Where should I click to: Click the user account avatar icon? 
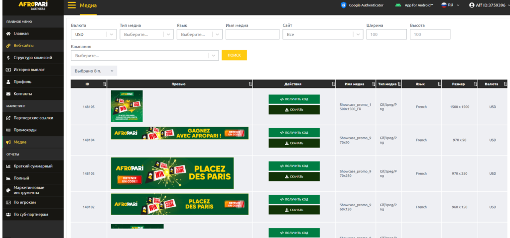pyautogui.click(x=472, y=5)
